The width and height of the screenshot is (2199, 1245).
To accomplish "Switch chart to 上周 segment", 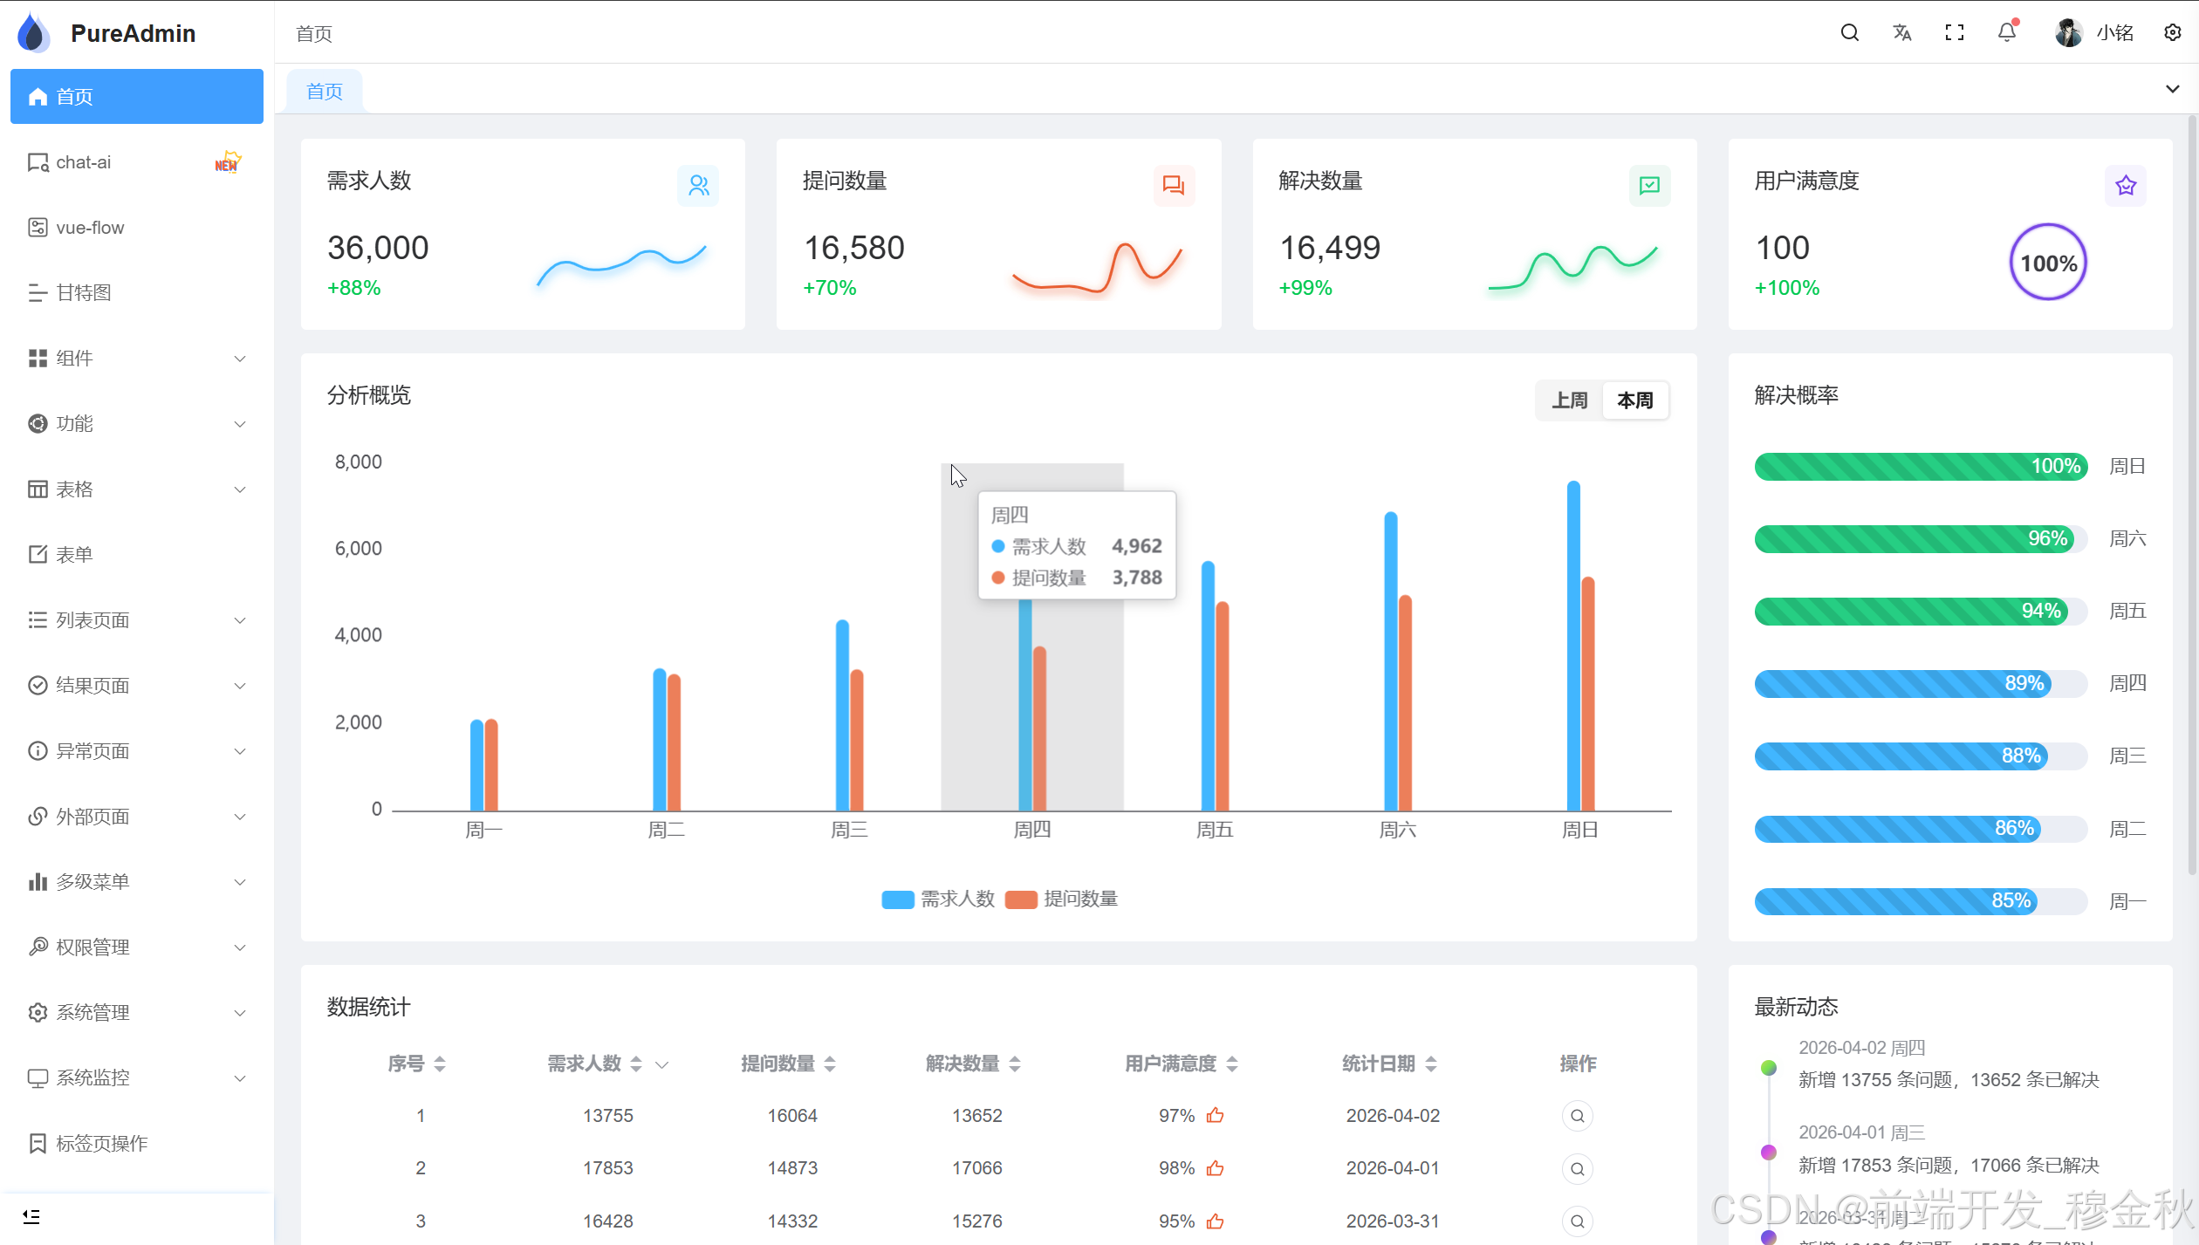I will (1569, 400).
